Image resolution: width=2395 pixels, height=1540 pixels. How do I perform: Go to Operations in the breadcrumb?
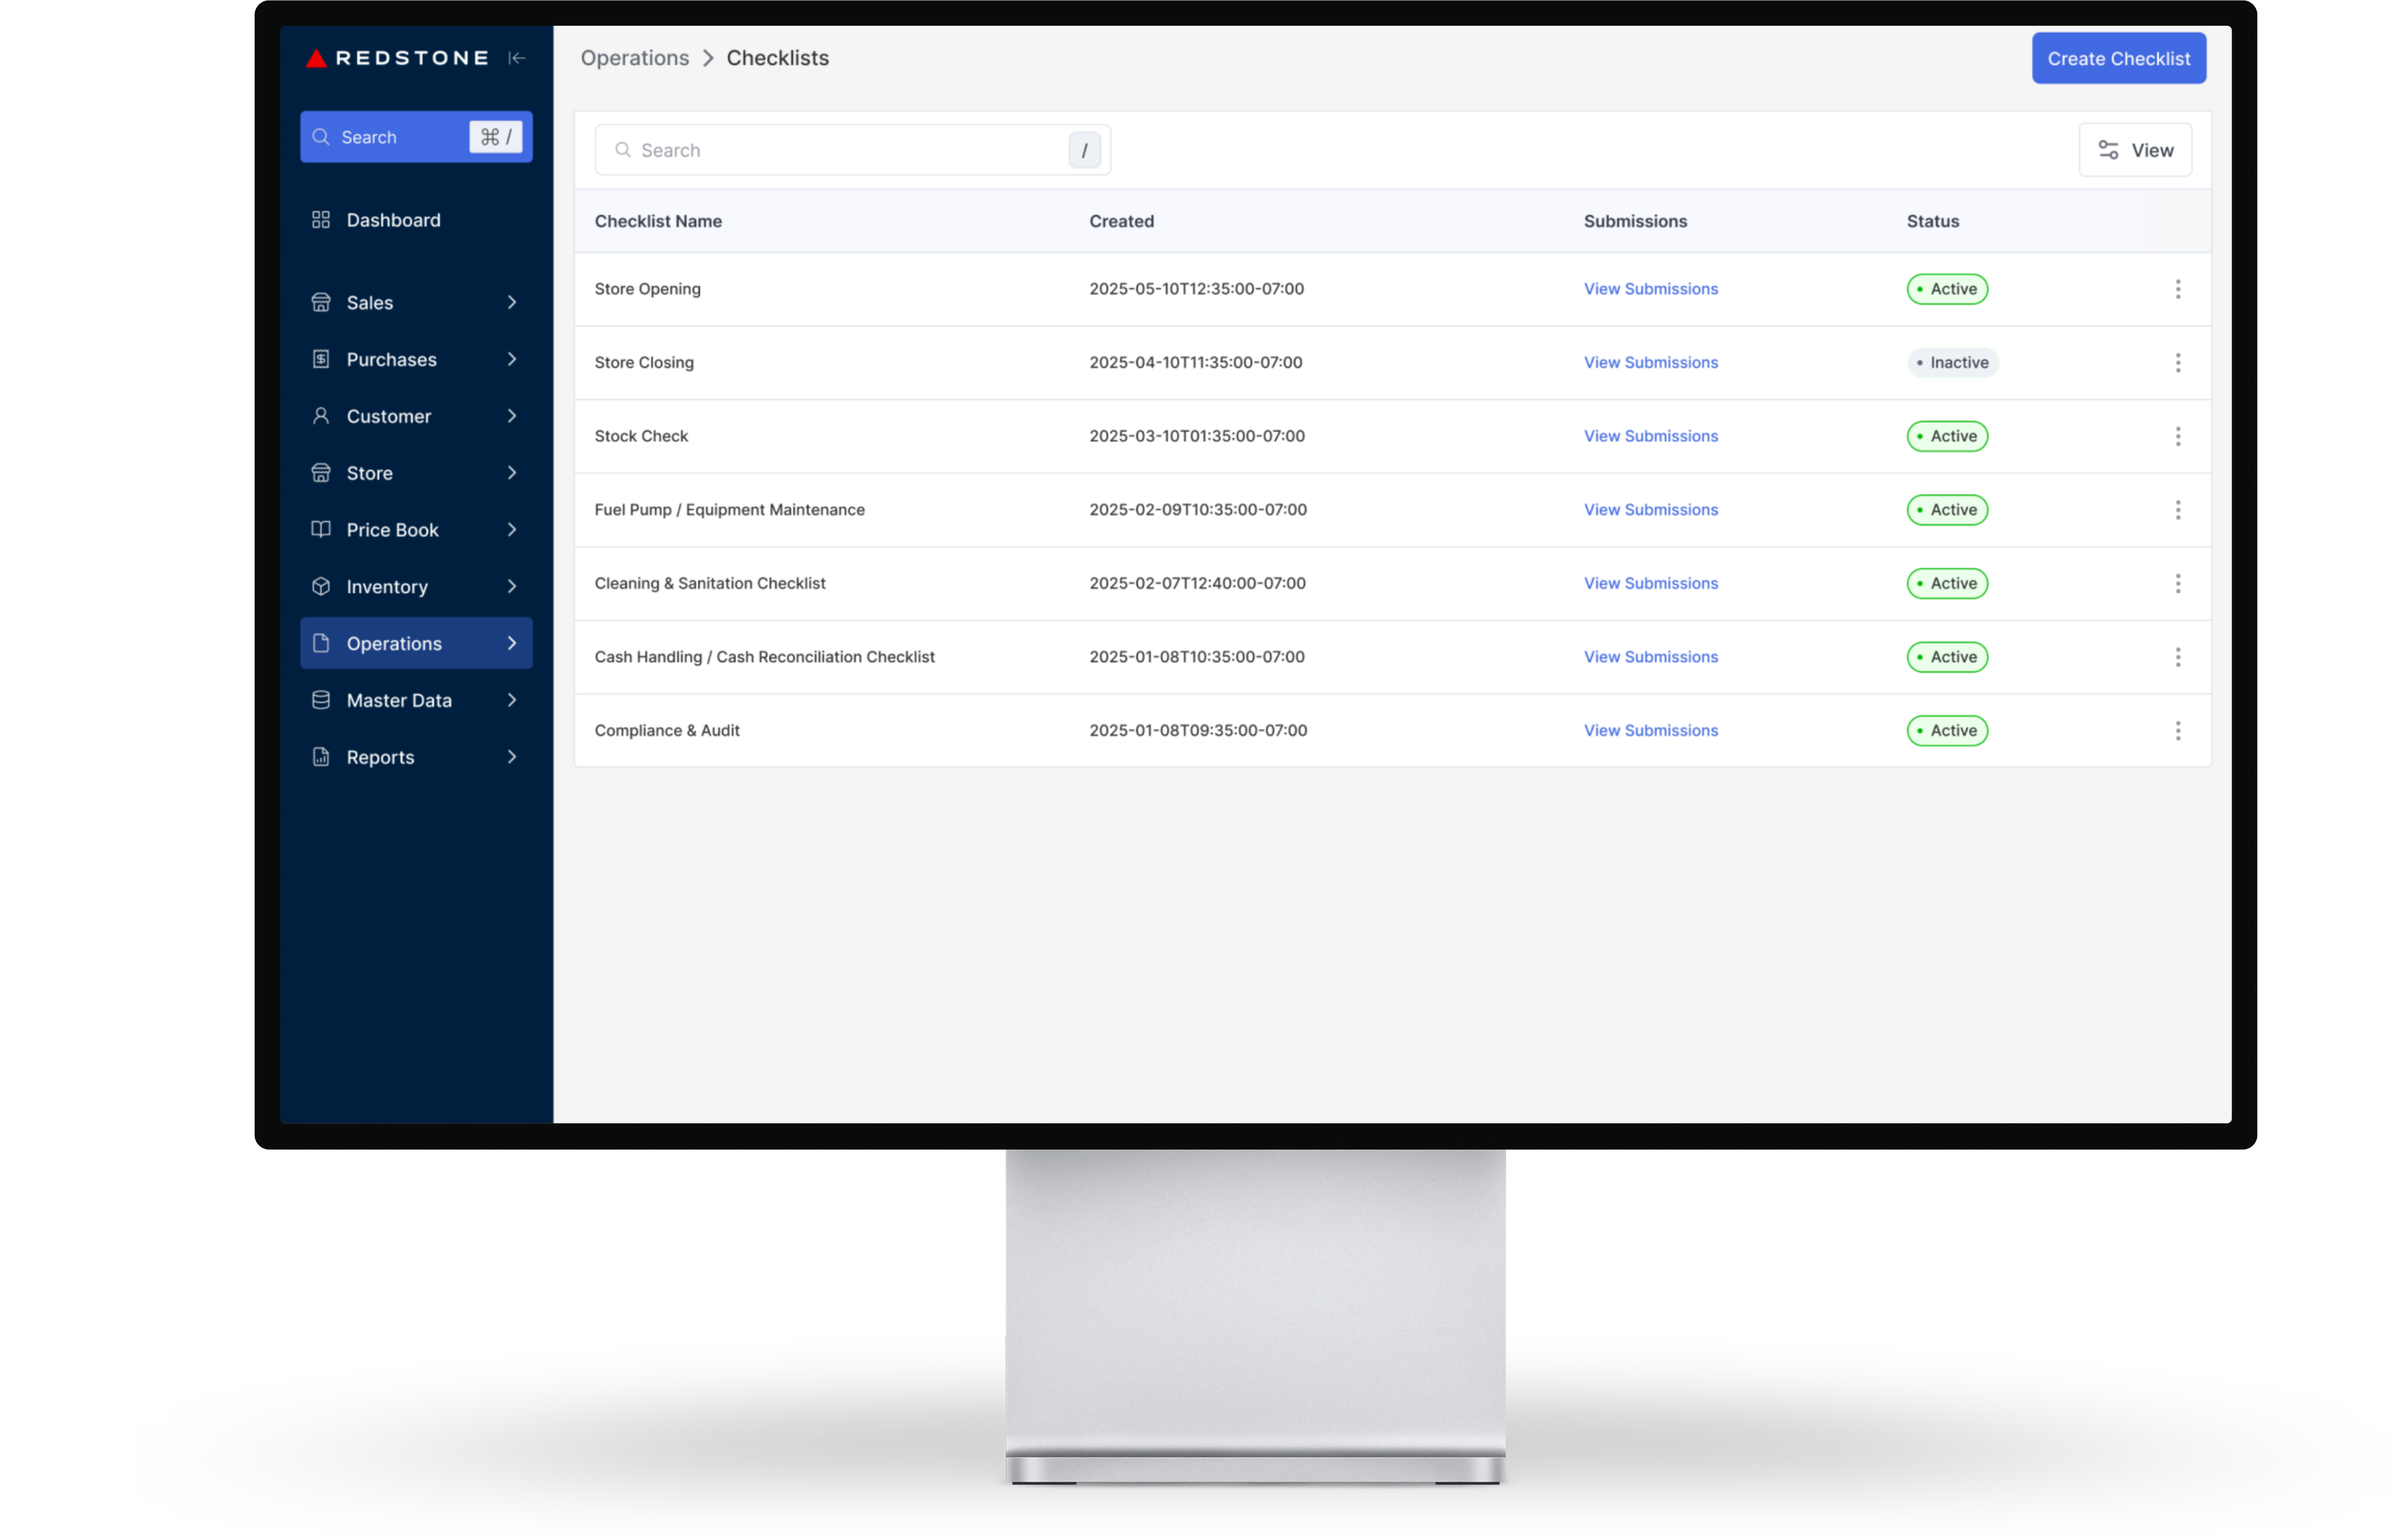coord(634,58)
